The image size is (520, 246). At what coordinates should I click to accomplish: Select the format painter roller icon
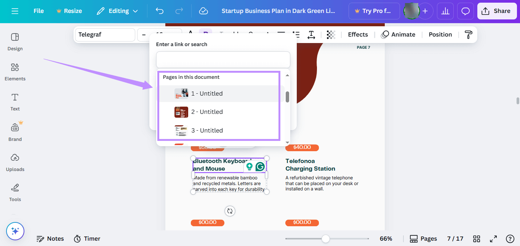468,34
